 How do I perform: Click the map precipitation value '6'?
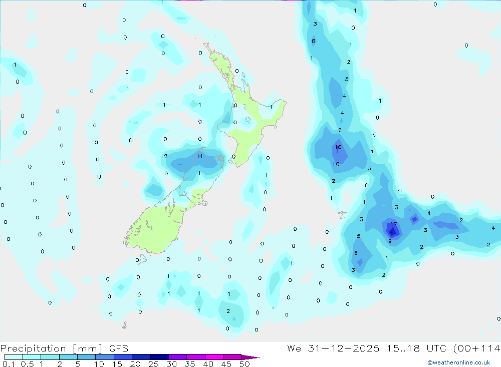(x=313, y=41)
